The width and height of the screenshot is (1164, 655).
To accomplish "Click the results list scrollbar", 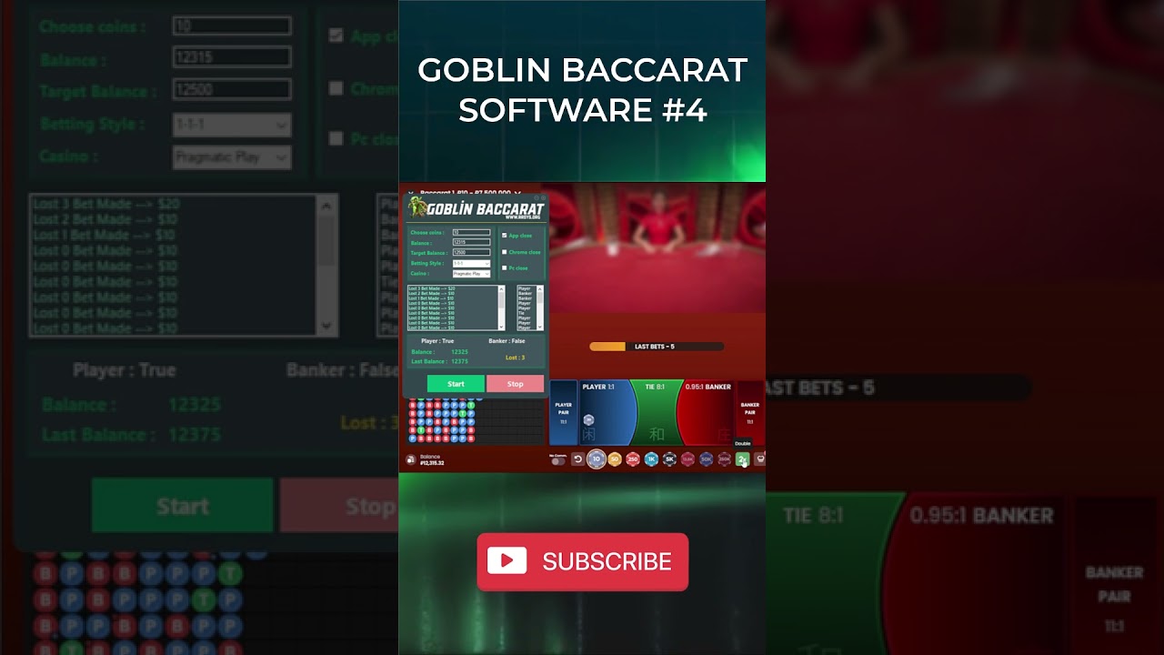I will [x=539, y=307].
